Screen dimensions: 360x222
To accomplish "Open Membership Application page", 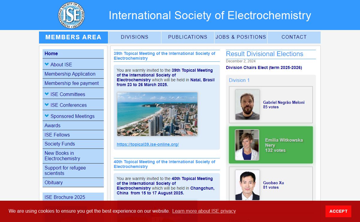I will 73,74.
